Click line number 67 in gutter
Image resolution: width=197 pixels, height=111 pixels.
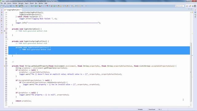point(6,101)
